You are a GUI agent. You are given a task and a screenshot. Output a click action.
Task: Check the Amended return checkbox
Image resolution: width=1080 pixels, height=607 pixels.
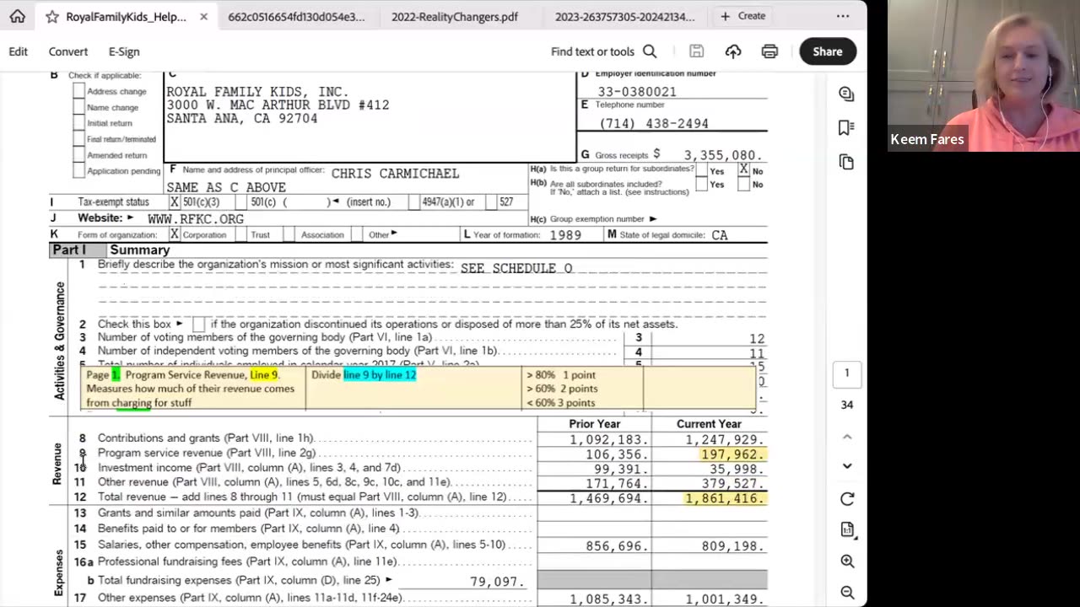[79, 155]
